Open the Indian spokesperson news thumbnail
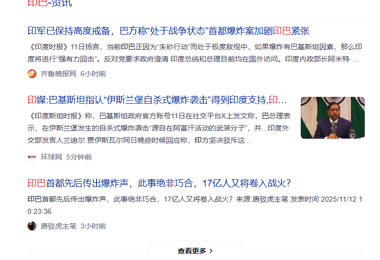Image resolution: width=380 pixels, height=260 pixels. (332, 118)
